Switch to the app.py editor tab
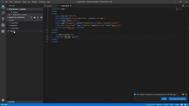This screenshot has height=106, width=189. click(x=49, y=6)
